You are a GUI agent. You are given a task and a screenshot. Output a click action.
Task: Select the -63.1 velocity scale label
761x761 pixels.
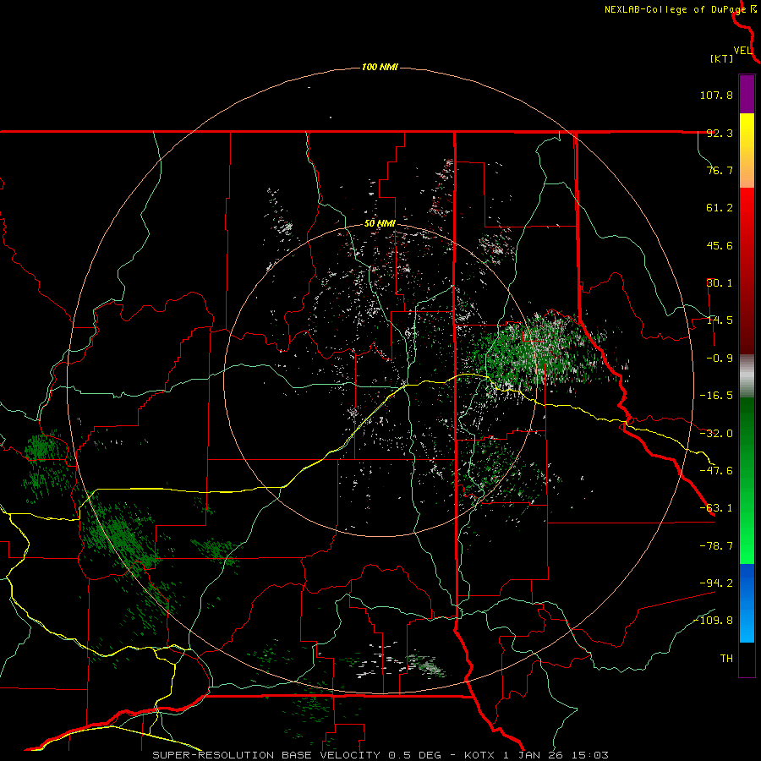(716, 508)
